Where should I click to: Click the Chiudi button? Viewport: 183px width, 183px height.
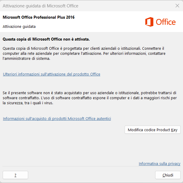click(x=168, y=175)
